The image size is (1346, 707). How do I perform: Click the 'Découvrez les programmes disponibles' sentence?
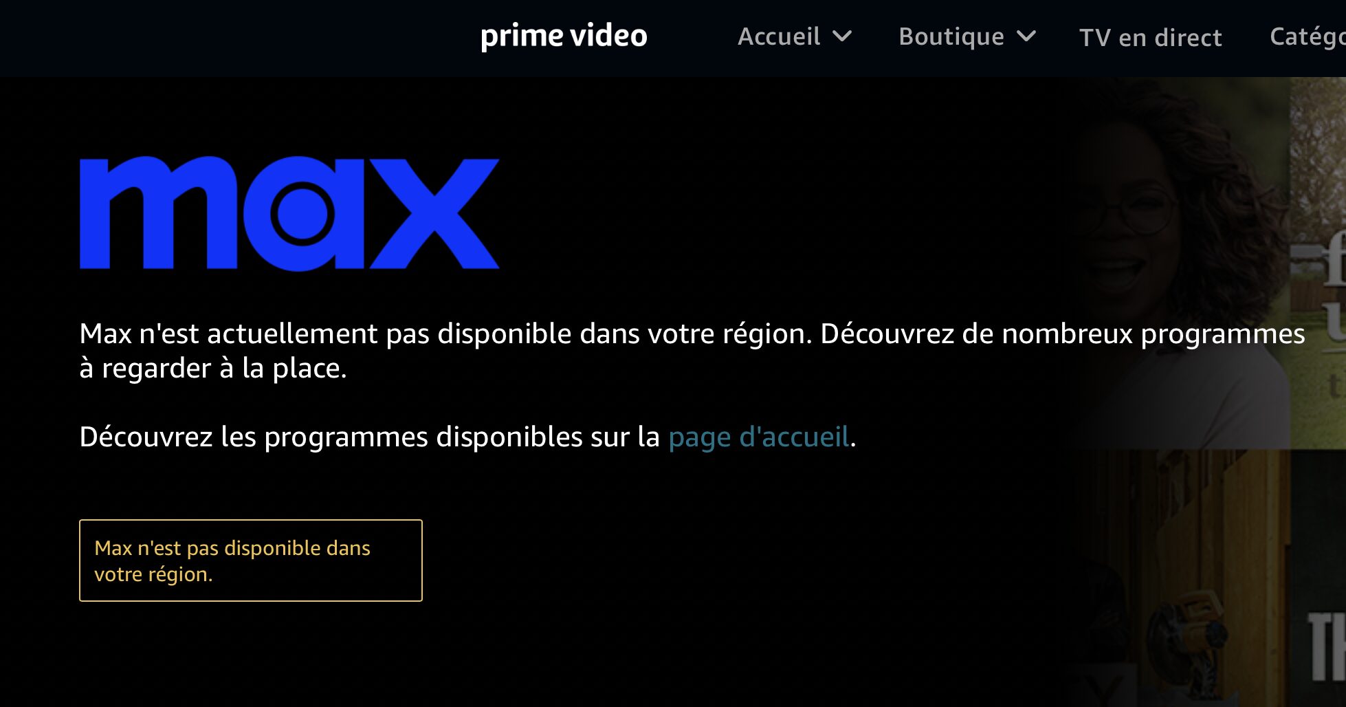click(467, 437)
